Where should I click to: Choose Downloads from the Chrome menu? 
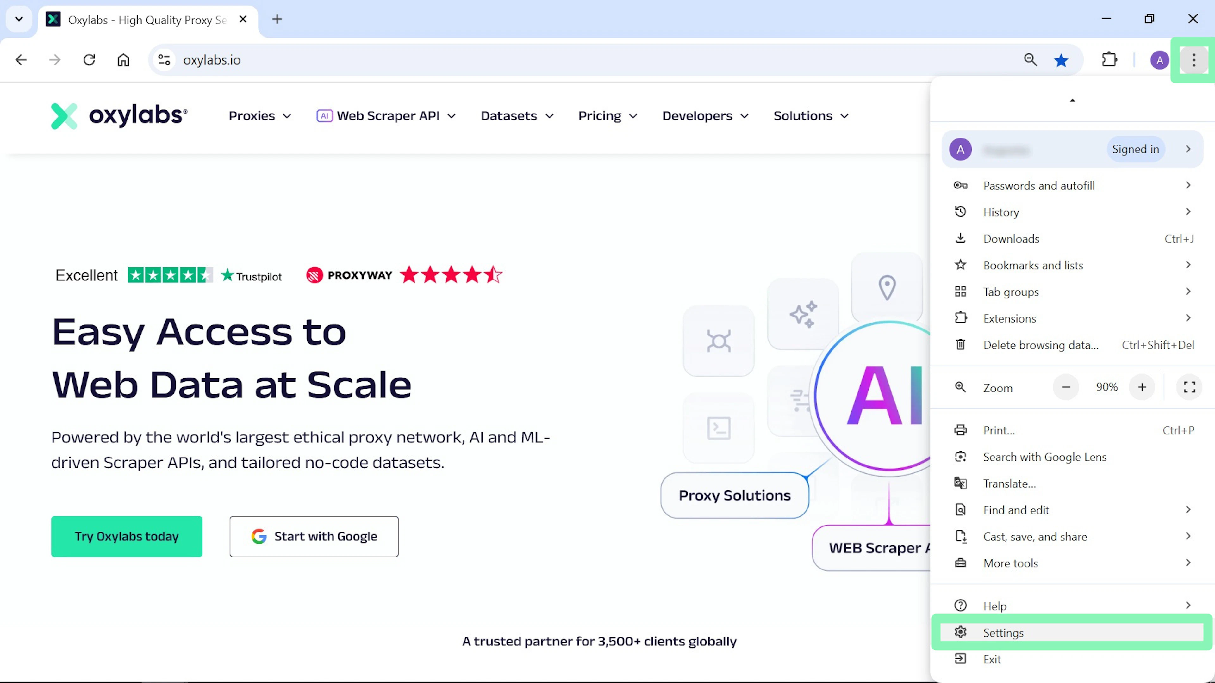pos(1072,239)
